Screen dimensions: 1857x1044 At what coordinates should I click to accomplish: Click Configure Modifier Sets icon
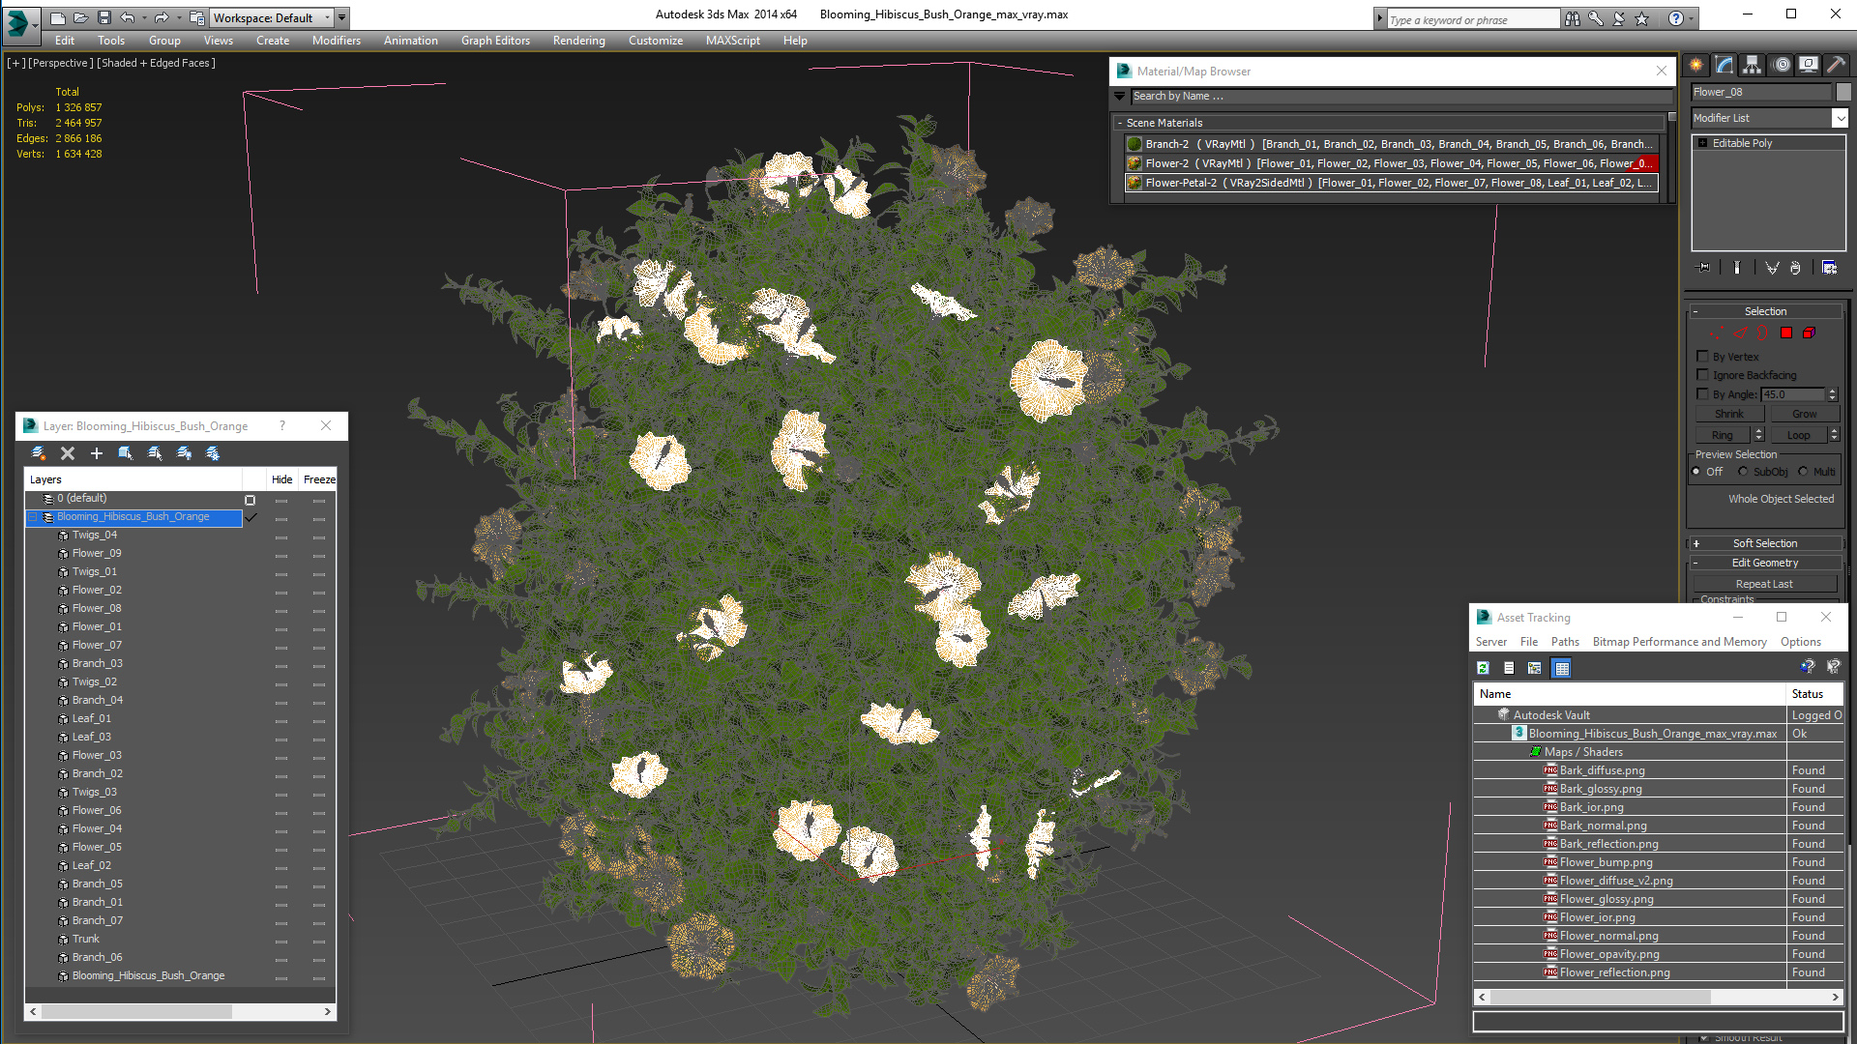(1830, 268)
